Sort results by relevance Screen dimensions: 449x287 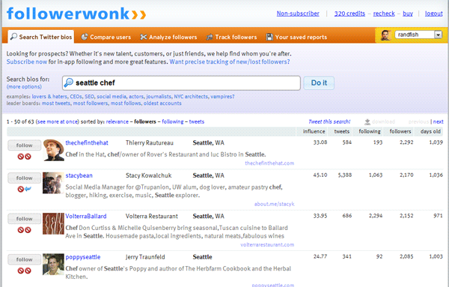tap(117, 121)
